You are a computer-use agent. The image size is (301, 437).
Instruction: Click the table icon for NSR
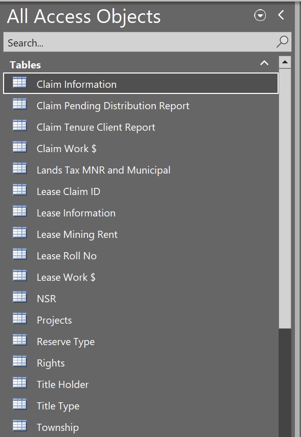point(19,297)
